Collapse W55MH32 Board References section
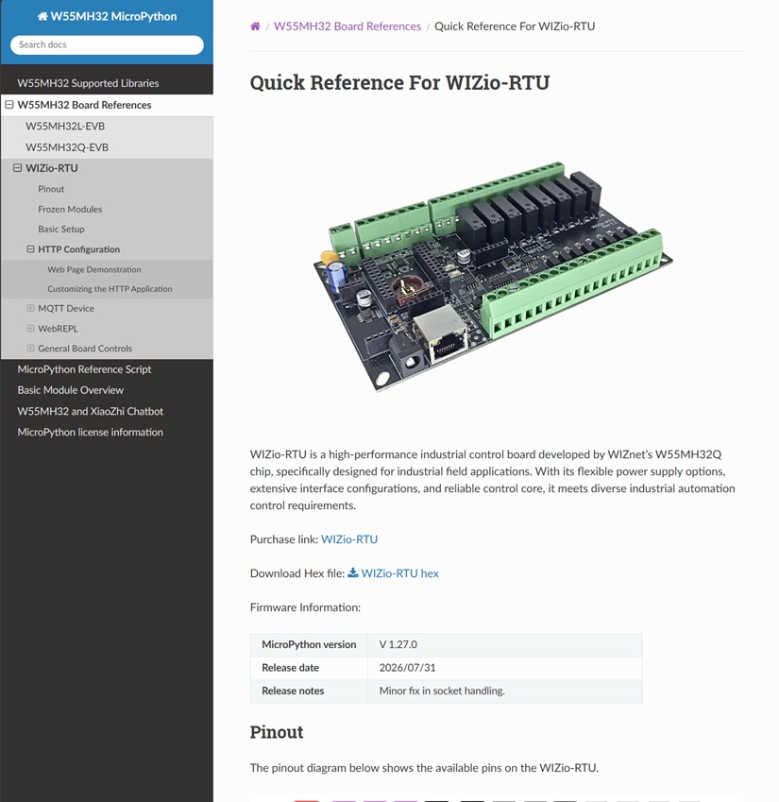Image resolution: width=779 pixels, height=802 pixels. point(9,104)
